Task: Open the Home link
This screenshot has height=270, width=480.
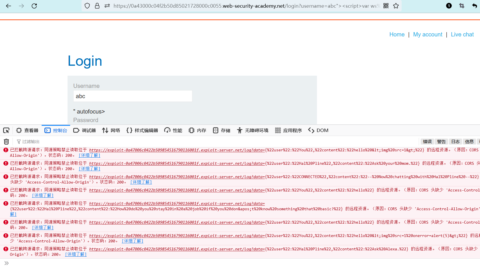Action: (397, 34)
